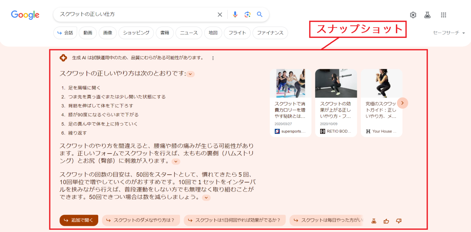Expand chevron after 刺激が入ります paragraph
Viewport: 471px width, 232px height.
click(x=176, y=161)
